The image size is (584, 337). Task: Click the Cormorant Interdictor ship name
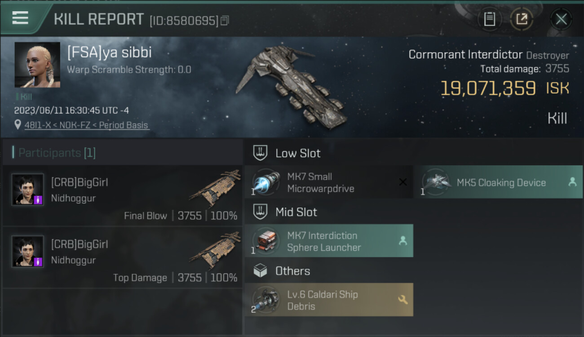point(465,55)
